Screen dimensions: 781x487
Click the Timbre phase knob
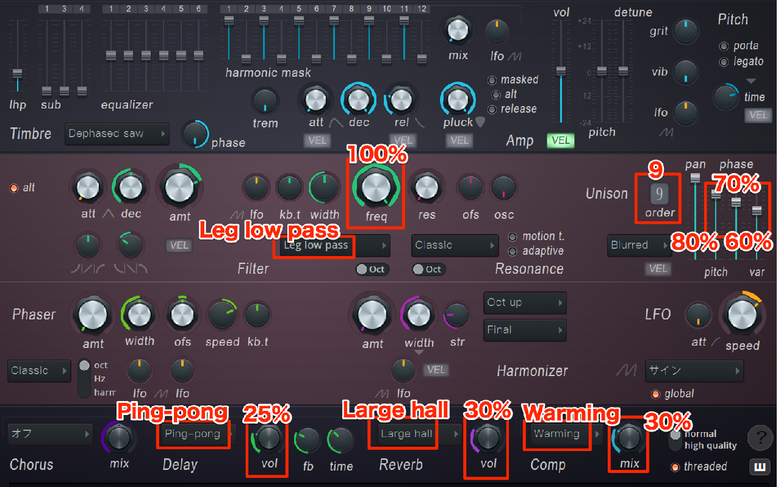[x=195, y=133]
